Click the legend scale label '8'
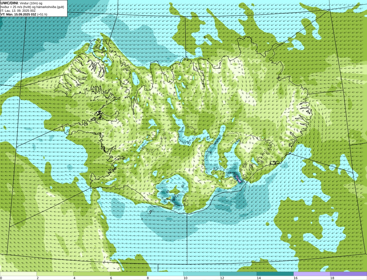The height and width of the screenshot is (280, 367). click(148, 278)
